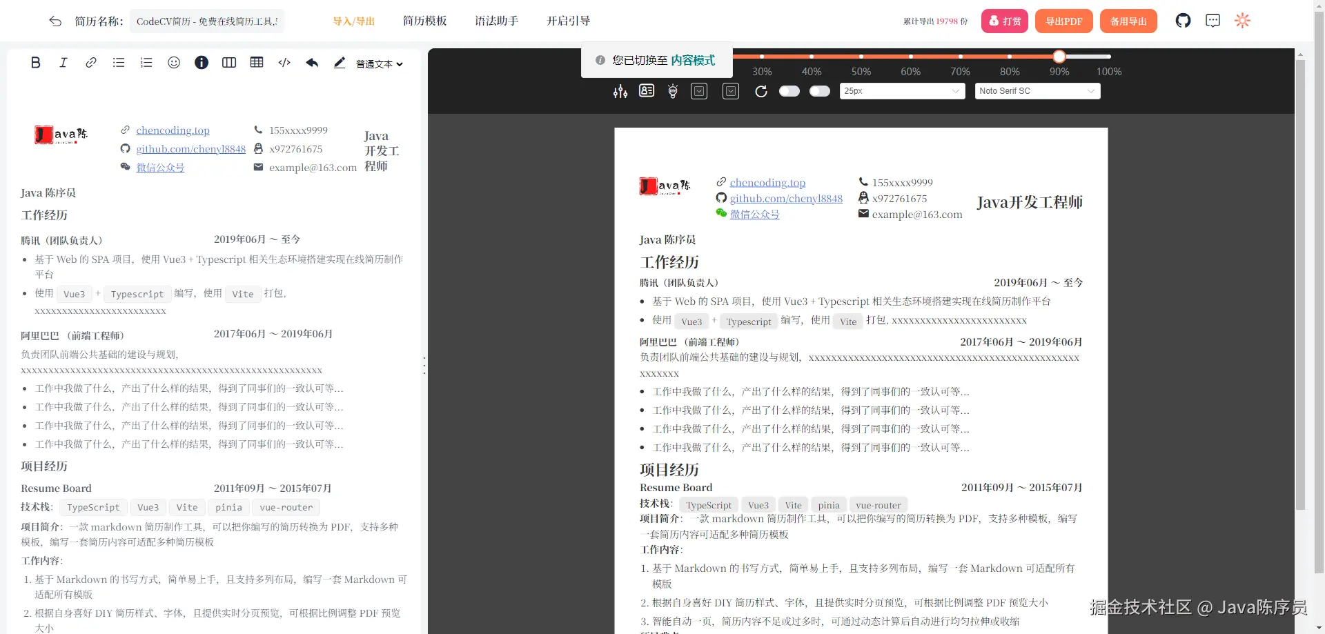Open the chencoding.top link in the editor
The height and width of the screenshot is (634, 1325).
point(173,130)
